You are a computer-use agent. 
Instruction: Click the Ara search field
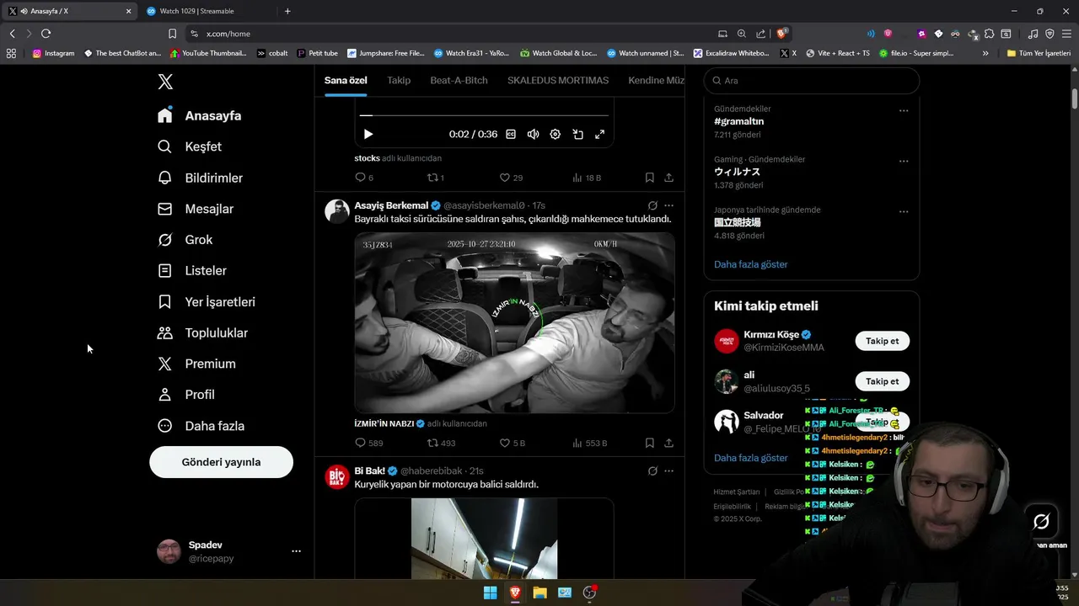tap(811, 81)
